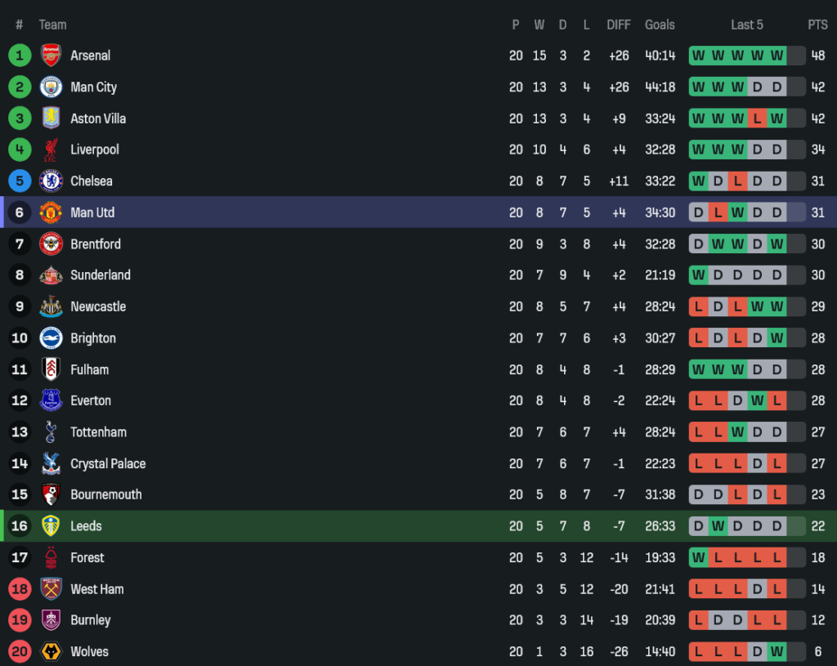
Task: Click the Last 5 column header
Action: click(x=746, y=25)
